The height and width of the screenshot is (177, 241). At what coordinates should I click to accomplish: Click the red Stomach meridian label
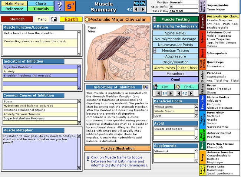17,19
